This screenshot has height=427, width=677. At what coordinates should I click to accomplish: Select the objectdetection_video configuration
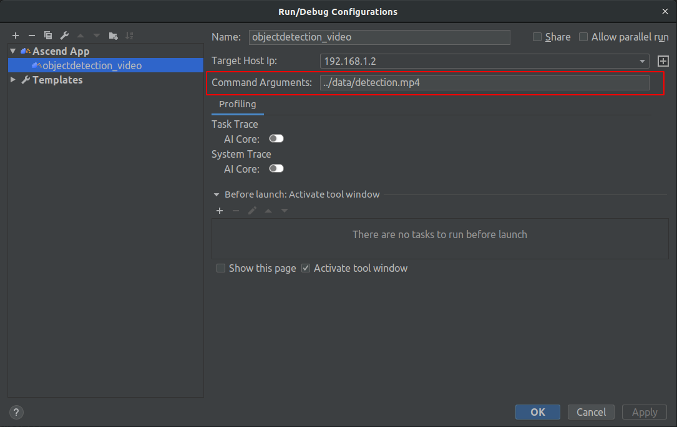[92, 65]
